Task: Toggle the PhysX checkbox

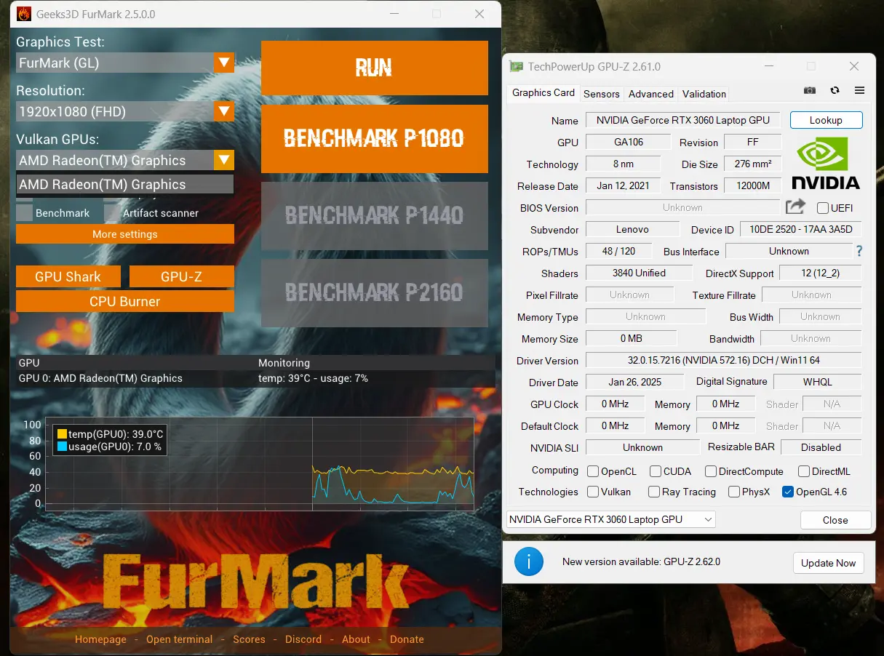Action: coord(734,492)
